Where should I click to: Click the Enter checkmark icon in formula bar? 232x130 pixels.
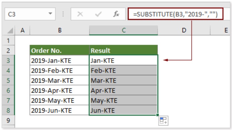point(98,14)
